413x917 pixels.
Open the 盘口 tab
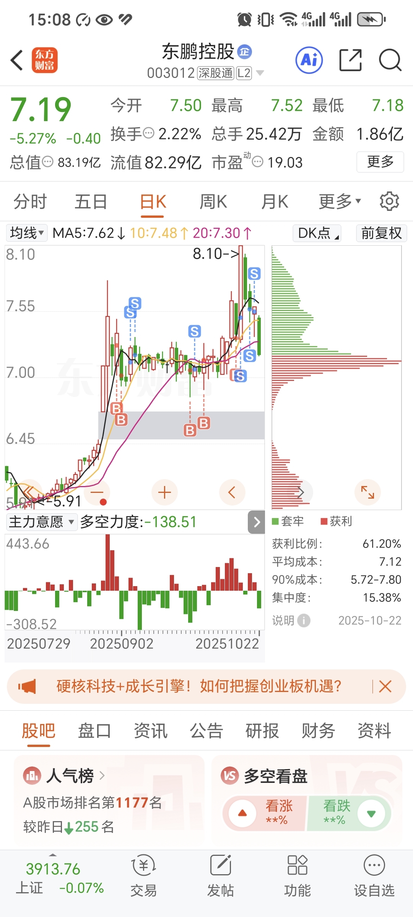[94, 731]
